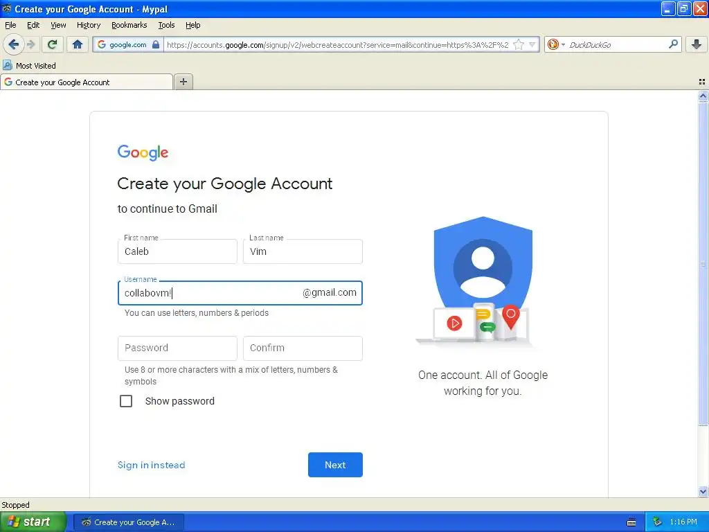Click the taskbar clock showing 1:16 PM
The image size is (709, 532).
pyautogui.click(x=683, y=522)
